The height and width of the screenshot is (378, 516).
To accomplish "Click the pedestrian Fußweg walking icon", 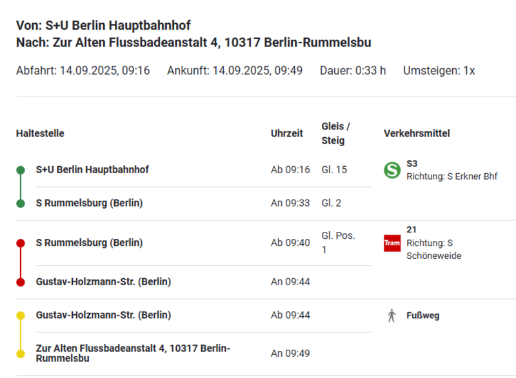I will pyautogui.click(x=391, y=316).
